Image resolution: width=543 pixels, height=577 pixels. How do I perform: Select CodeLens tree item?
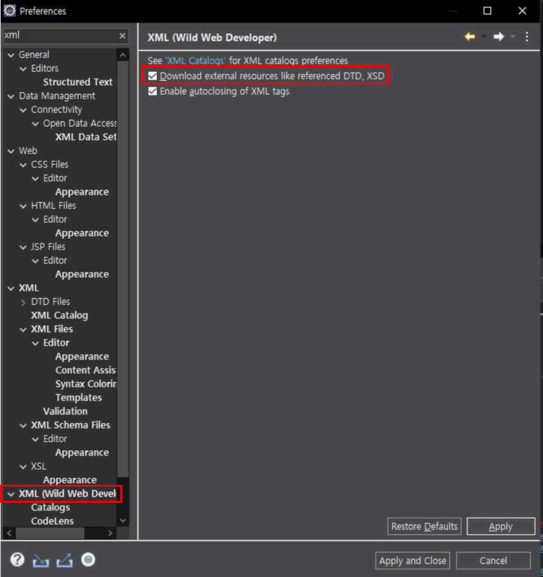[x=52, y=521]
